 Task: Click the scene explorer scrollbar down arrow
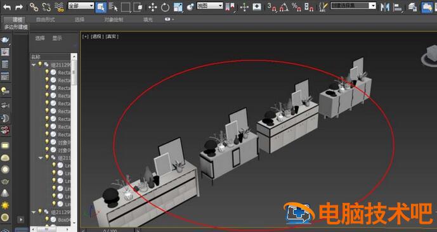74,223
